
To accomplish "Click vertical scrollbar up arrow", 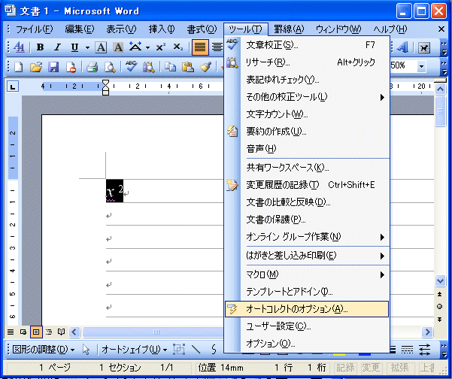I will click(x=440, y=89).
